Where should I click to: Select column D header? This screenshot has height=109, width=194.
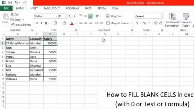64,34
